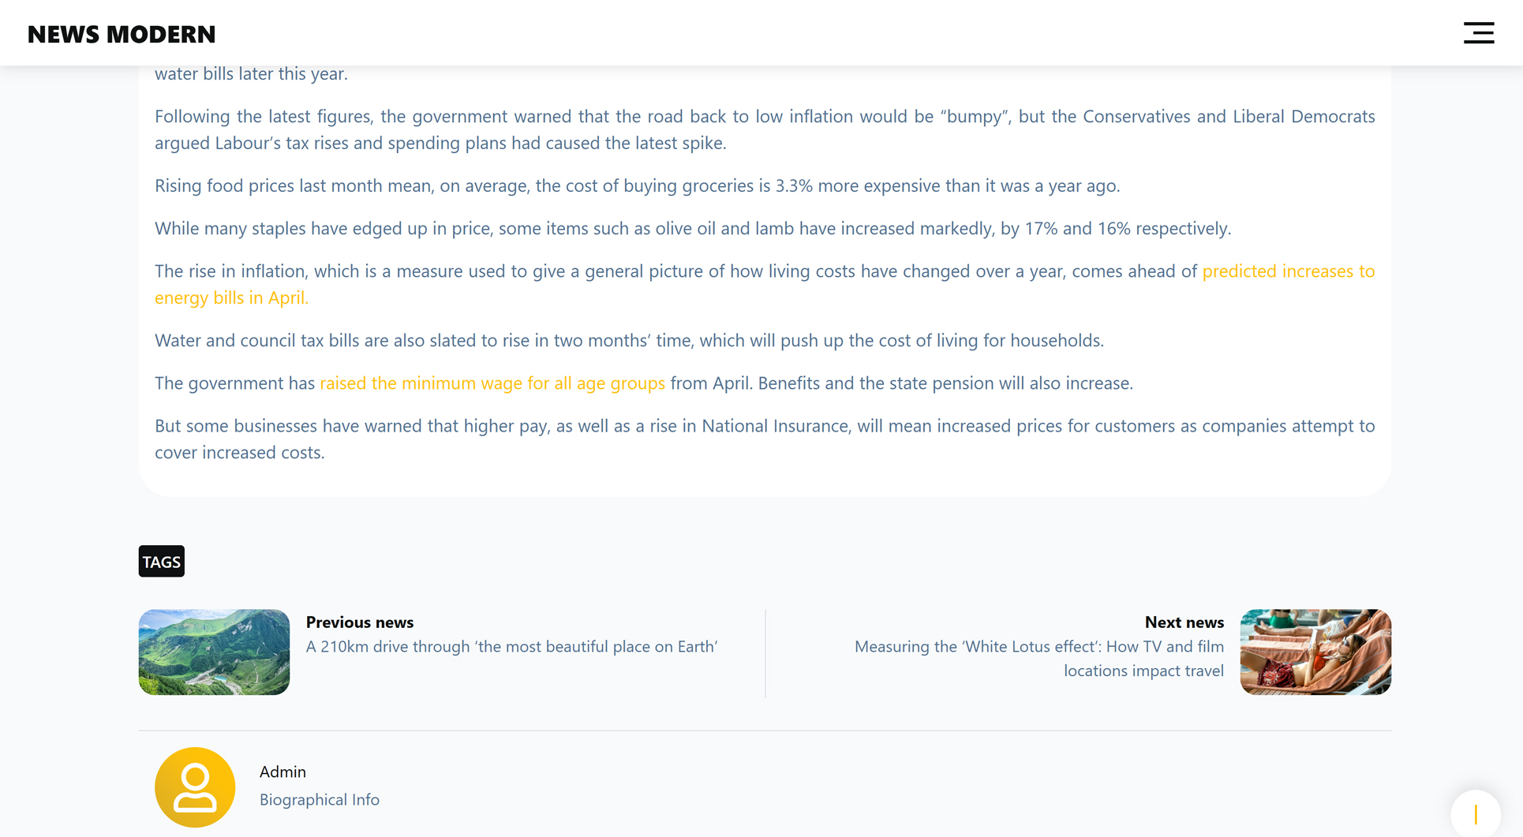The width and height of the screenshot is (1523, 837).
Task: Open the hamburger menu icon
Action: coord(1478,33)
